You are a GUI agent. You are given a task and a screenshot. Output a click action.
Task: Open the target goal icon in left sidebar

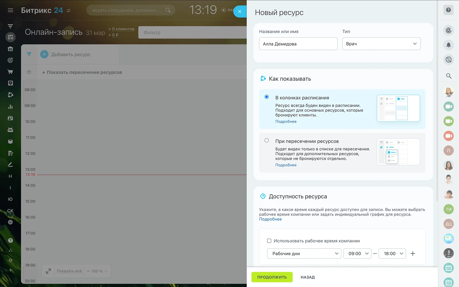[x=11, y=60]
